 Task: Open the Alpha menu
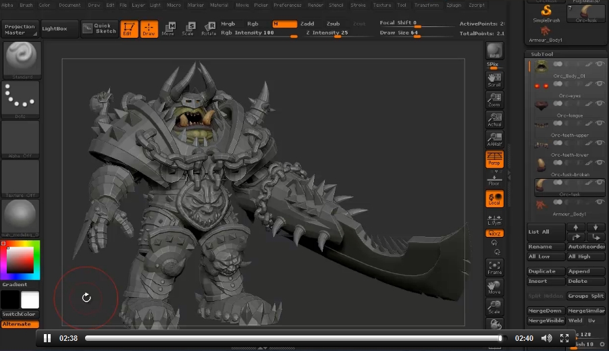click(7, 5)
